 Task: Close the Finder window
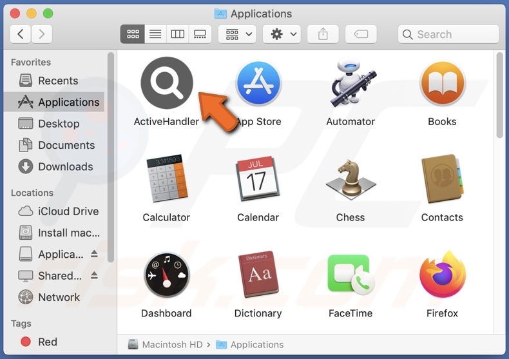point(15,14)
